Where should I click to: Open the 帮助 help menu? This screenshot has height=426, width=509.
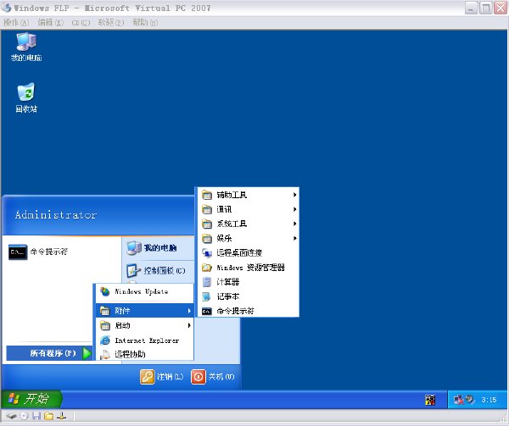click(x=145, y=22)
